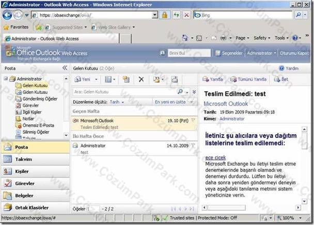Click the RSS feeds icon
The width and height of the screenshot is (314, 225).
[199, 38]
